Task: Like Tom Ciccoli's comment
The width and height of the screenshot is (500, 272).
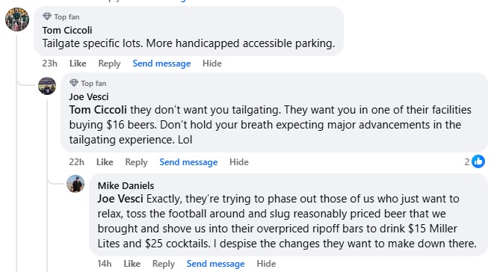Action: pos(78,64)
